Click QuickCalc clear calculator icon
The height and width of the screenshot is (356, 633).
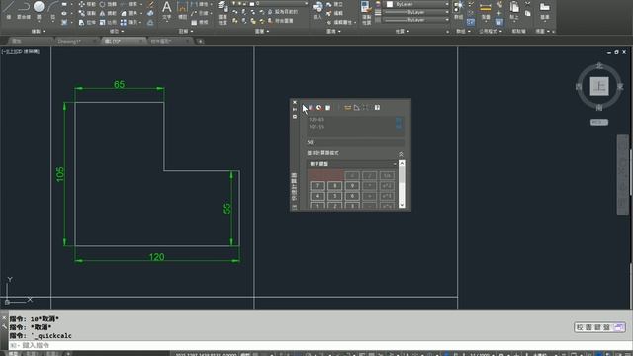[311, 108]
